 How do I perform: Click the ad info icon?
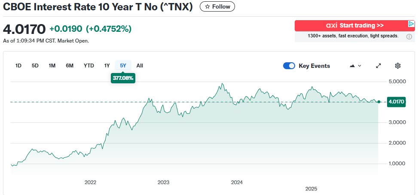click(x=409, y=37)
